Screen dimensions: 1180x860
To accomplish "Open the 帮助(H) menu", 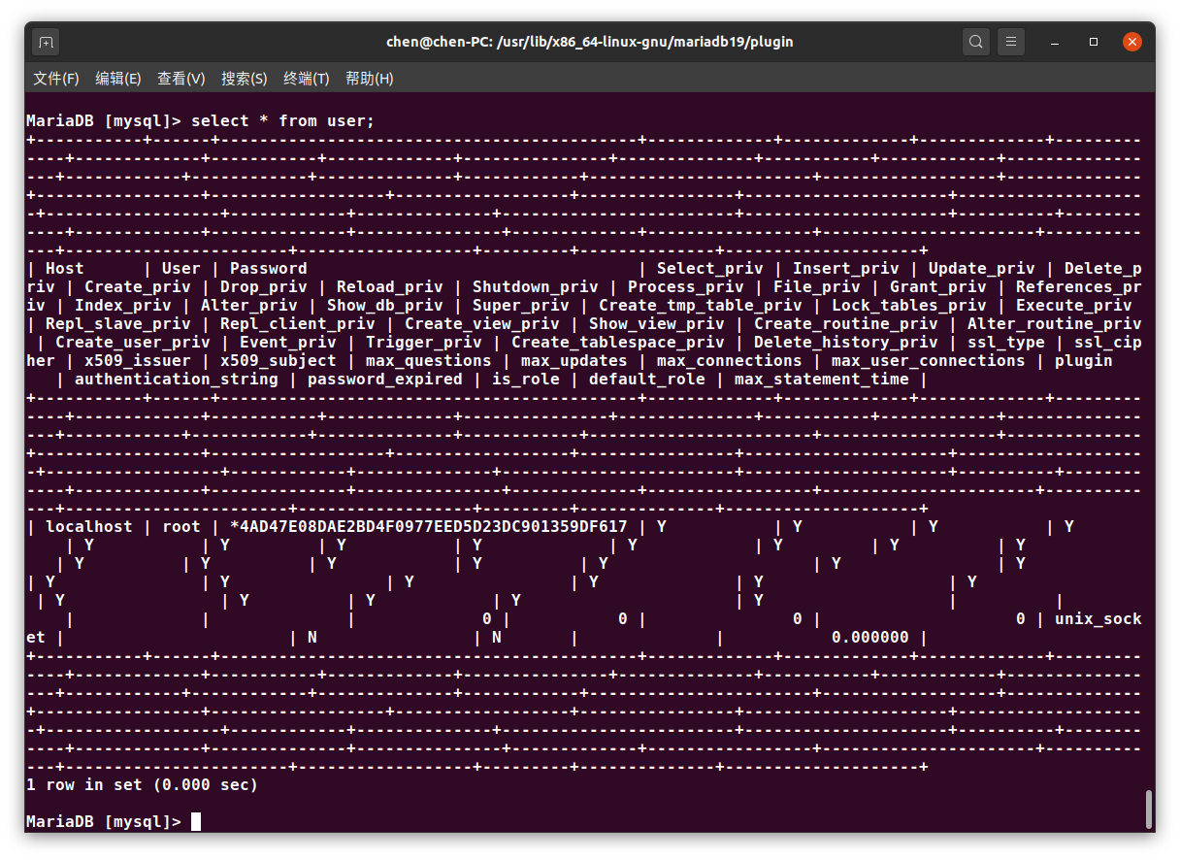I will 370,79.
